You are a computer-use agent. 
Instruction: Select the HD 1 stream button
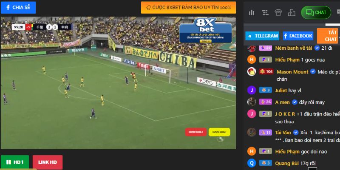[15, 162]
